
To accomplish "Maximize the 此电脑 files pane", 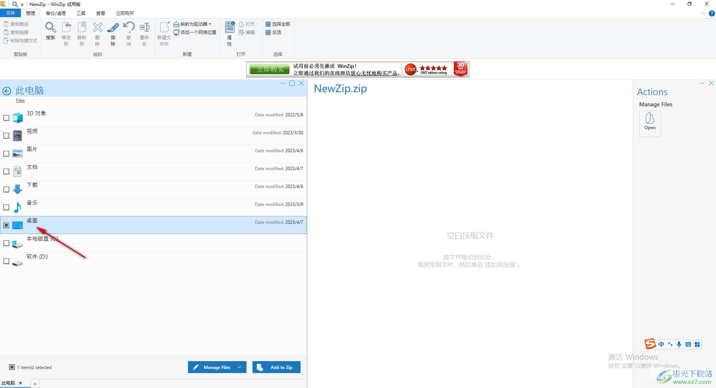I will point(292,84).
